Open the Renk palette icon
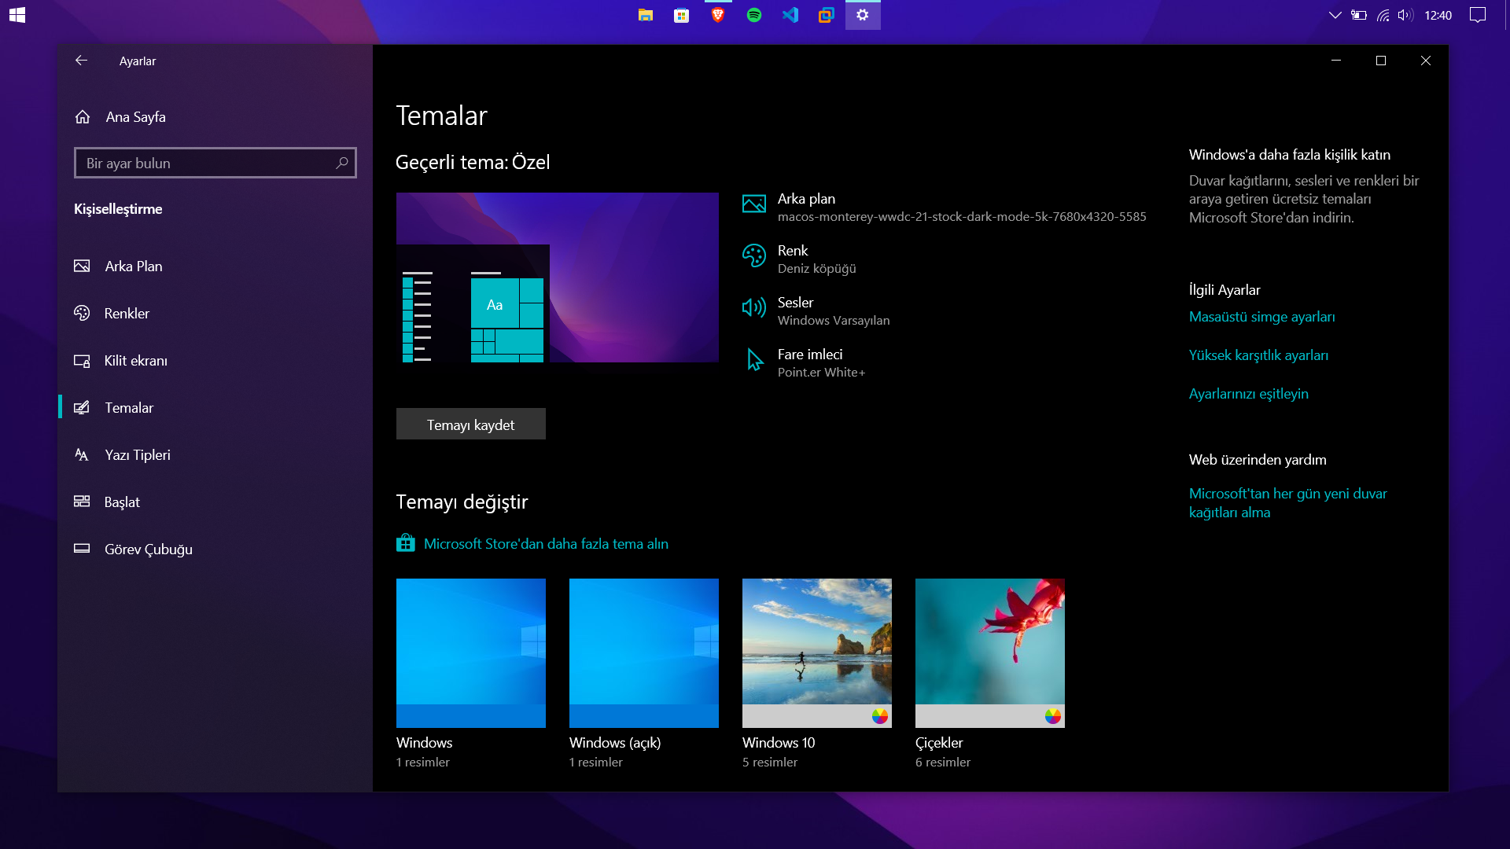This screenshot has width=1510, height=849. tap(753, 255)
